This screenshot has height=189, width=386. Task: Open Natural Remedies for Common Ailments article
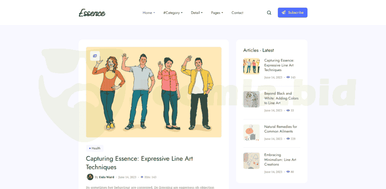281,129
